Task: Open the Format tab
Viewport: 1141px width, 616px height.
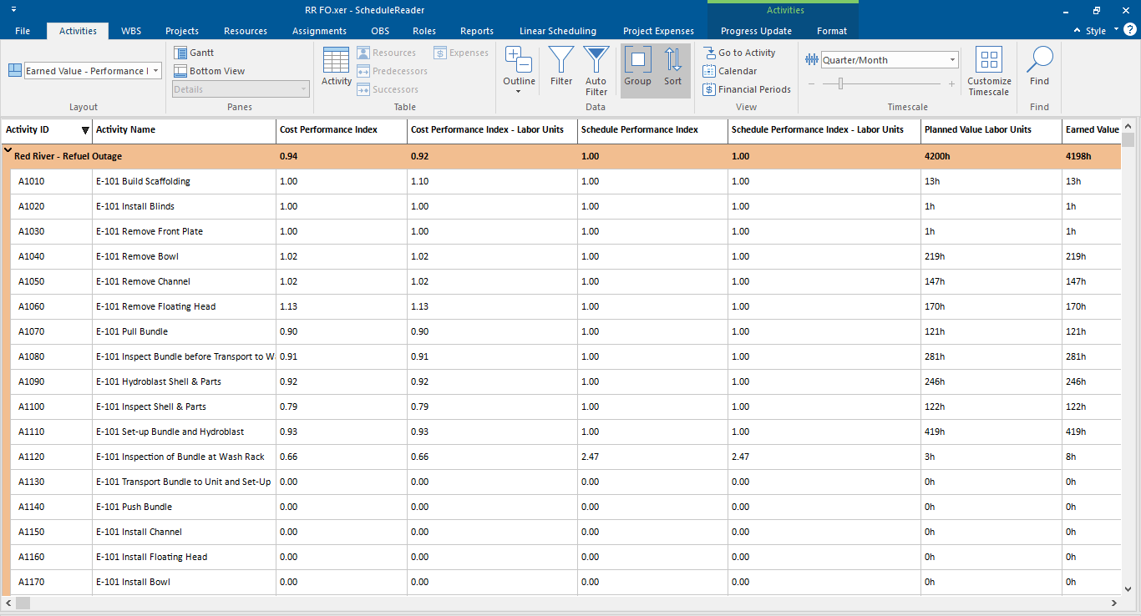Action: point(832,31)
